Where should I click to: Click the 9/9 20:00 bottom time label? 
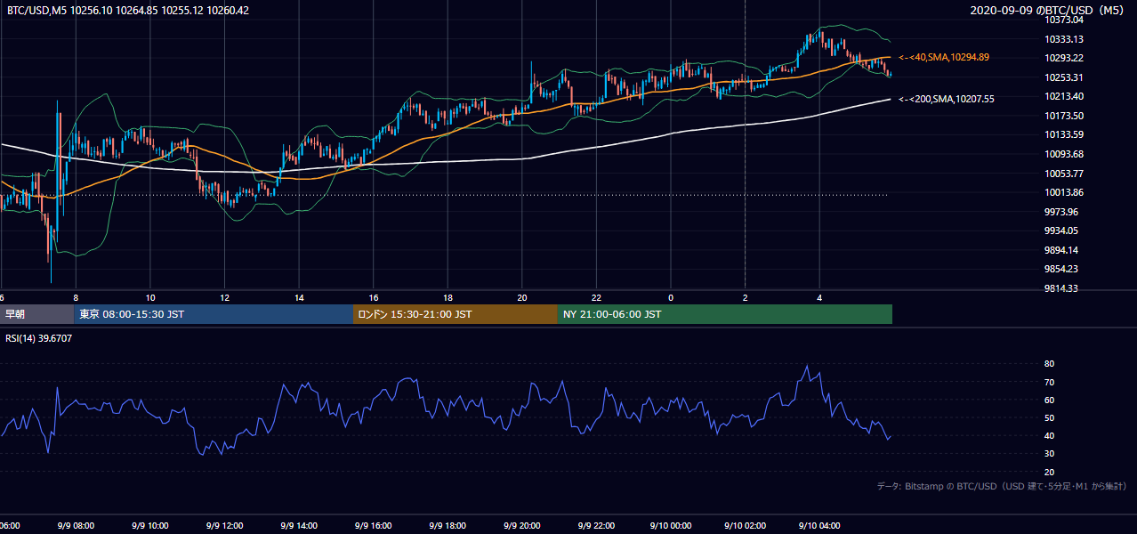522,526
